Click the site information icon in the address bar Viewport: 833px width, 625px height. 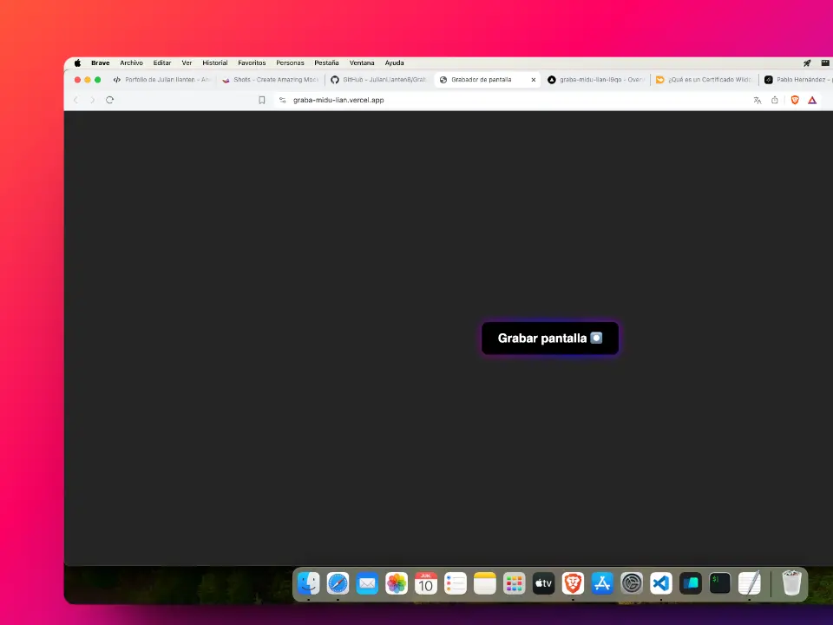[282, 100]
